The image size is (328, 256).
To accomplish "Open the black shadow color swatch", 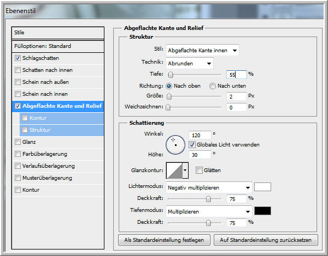I will pyautogui.click(x=262, y=211).
